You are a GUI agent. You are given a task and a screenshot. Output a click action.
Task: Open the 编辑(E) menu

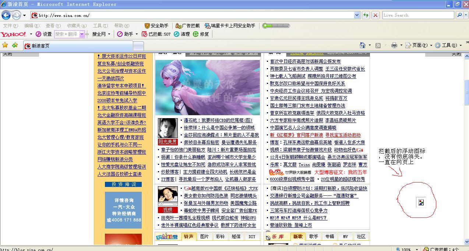[x=32, y=26]
